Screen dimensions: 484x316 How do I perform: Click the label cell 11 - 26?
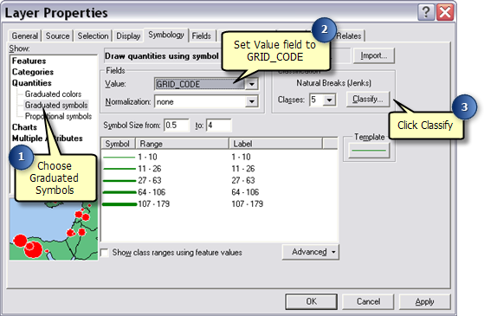(x=243, y=169)
